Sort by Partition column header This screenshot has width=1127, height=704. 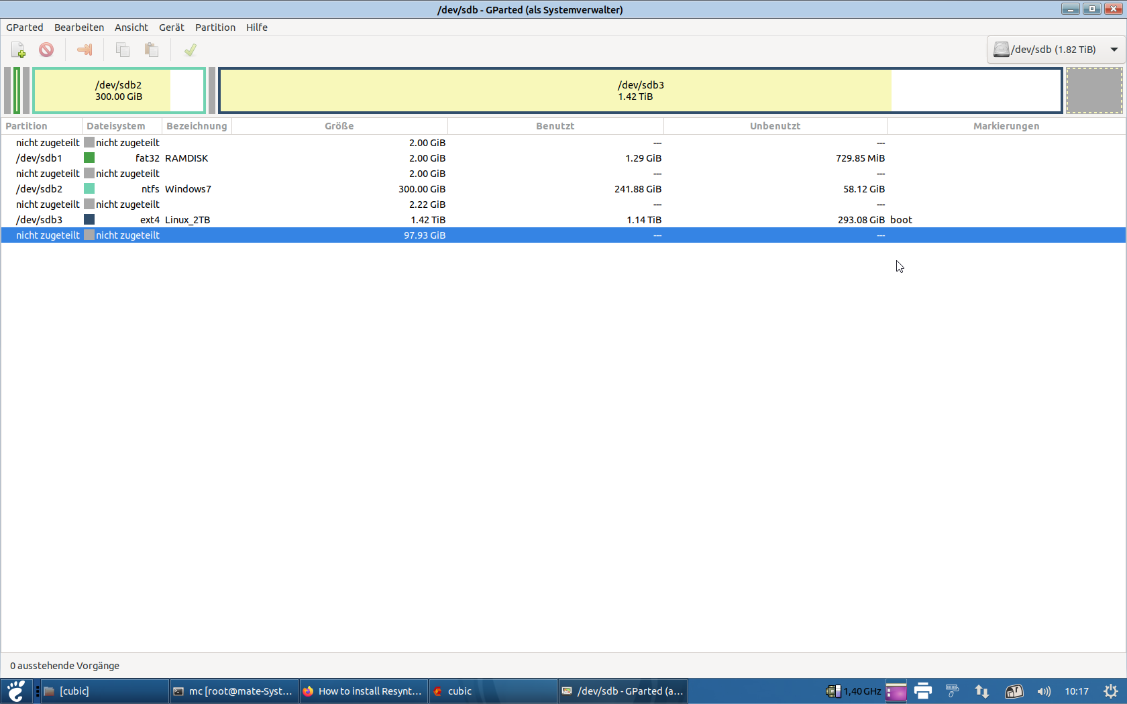pyautogui.click(x=42, y=126)
